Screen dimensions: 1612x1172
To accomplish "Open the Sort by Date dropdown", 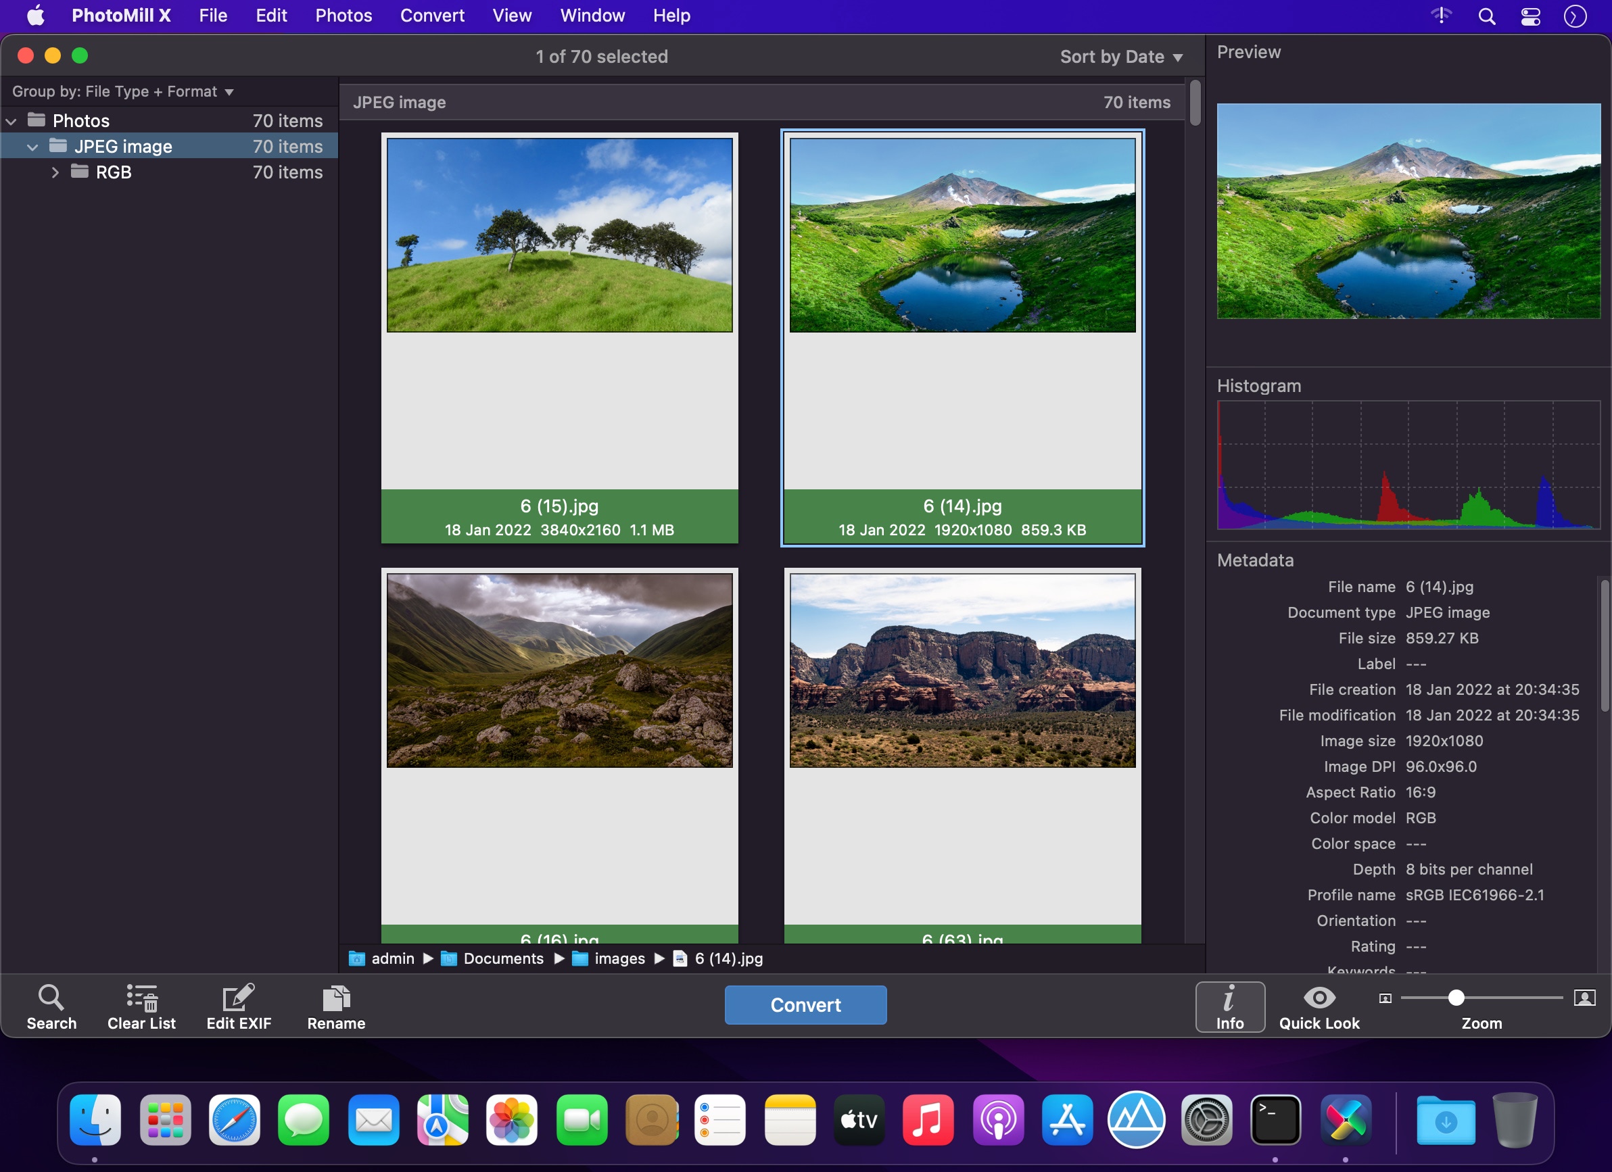I will click(1120, 56).
